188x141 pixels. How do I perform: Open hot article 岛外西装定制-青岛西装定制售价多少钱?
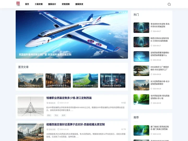click(160, 97)
